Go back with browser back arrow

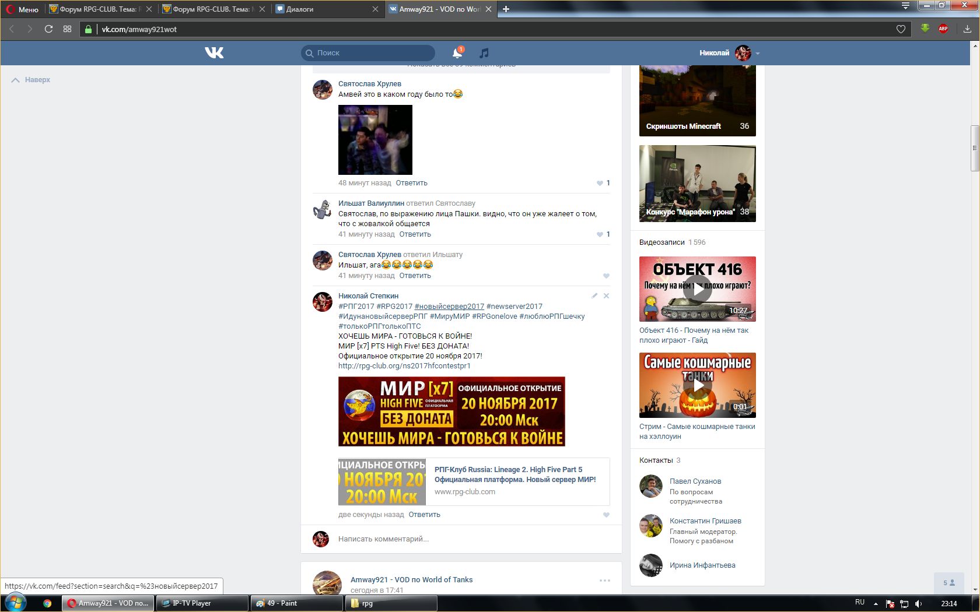coord(11,29)
